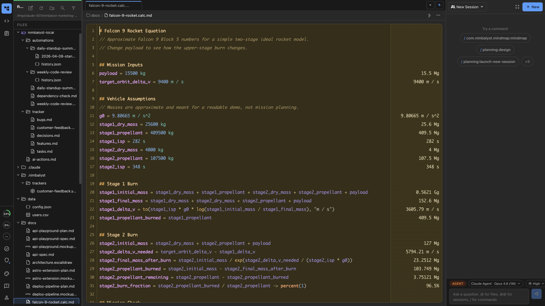Show the +9 more commands

point(527,61)
